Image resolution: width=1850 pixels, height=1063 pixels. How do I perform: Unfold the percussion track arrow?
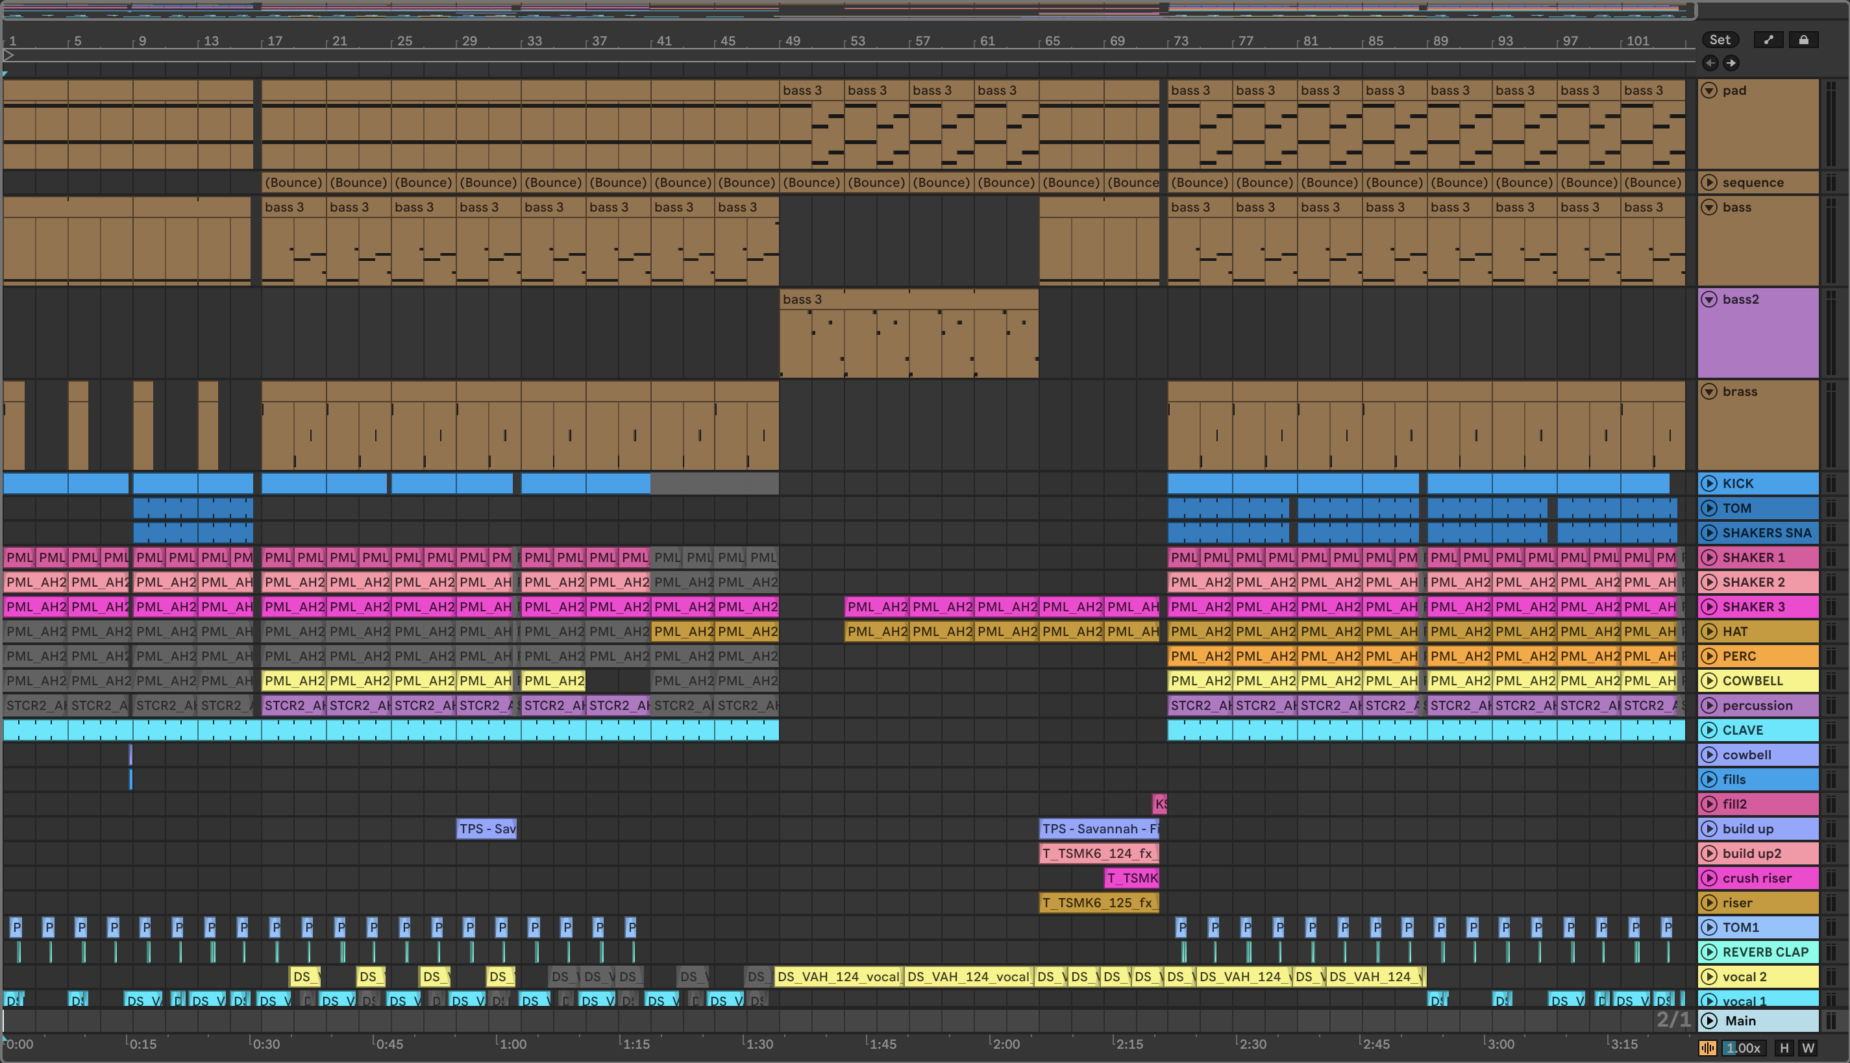1709,705
